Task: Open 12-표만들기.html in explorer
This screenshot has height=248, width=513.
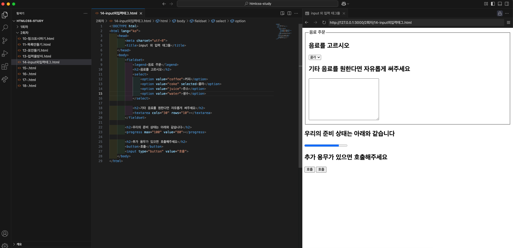Action: tap(51, 50)
